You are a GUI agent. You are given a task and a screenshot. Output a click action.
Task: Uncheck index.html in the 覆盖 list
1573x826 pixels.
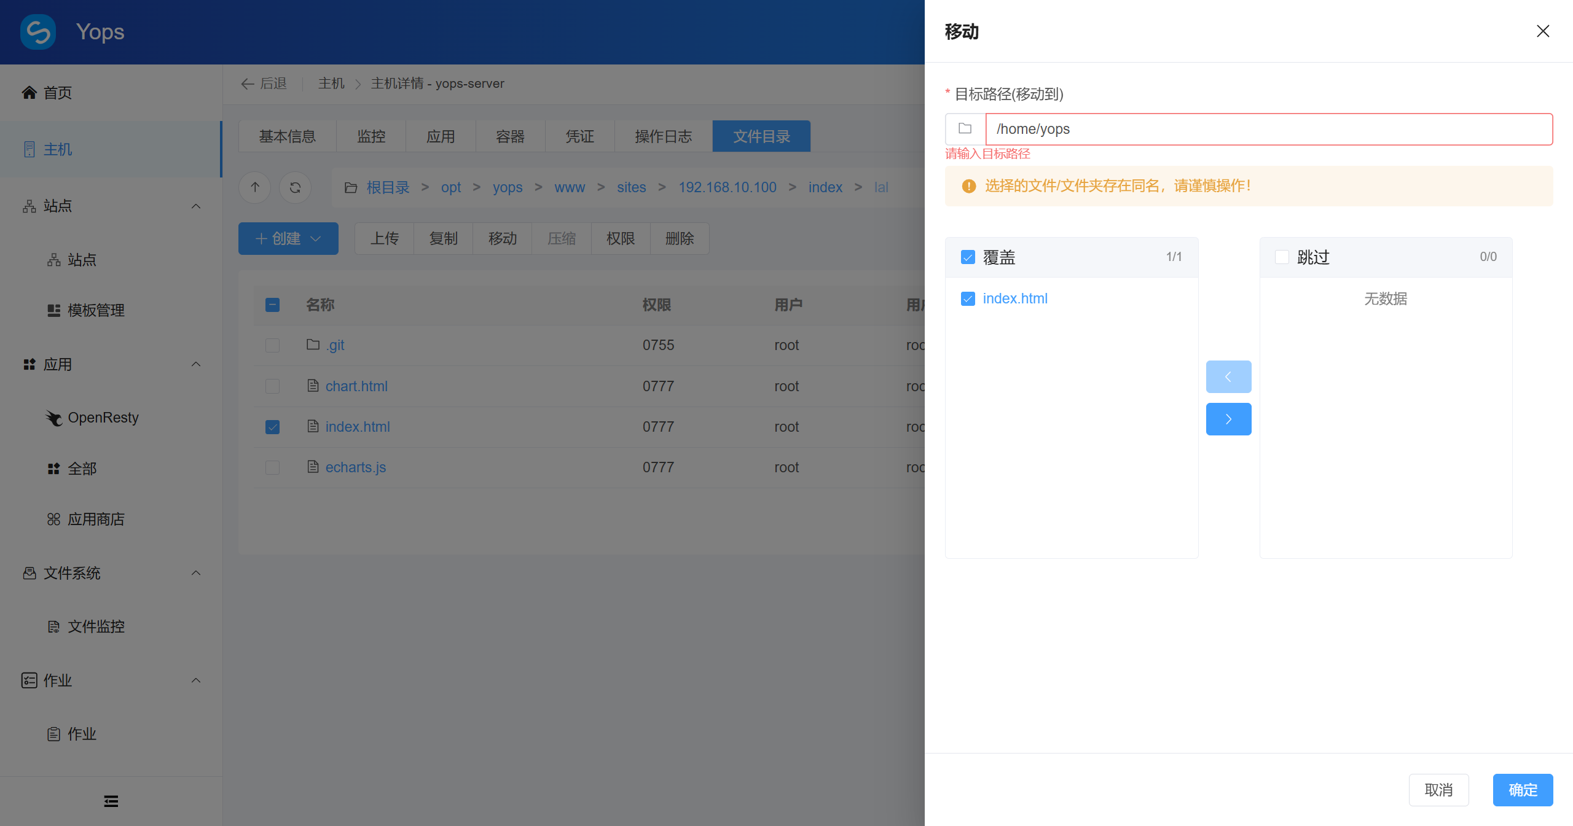tap(968, 298)
